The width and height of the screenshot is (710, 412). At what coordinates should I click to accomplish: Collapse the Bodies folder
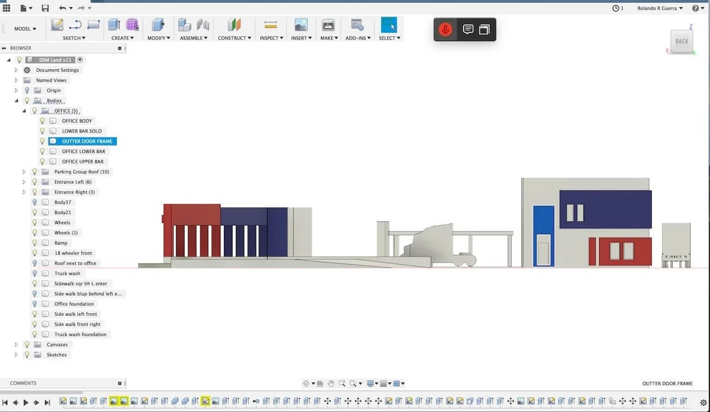coord(16,101)
